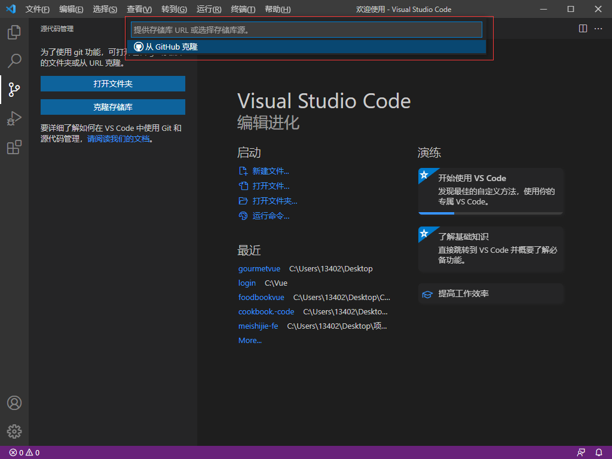Click the 开始使用 VS Code progress bar
The width and height of the screenshot is (612, 459).
pyautogui.click(x=491, y=213)
